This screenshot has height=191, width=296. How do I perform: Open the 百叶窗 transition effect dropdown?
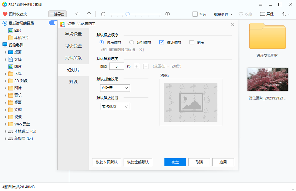pos(115,88)
